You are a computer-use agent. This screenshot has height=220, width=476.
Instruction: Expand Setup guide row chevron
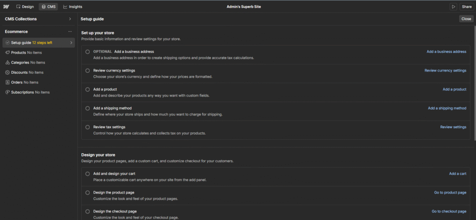click(71, 43)
